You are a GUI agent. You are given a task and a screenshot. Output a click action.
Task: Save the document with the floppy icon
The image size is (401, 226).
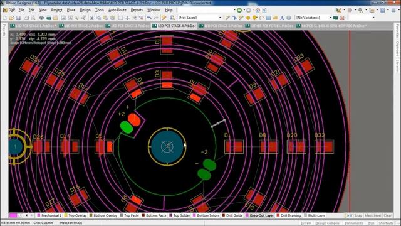[x=18, y=18]
